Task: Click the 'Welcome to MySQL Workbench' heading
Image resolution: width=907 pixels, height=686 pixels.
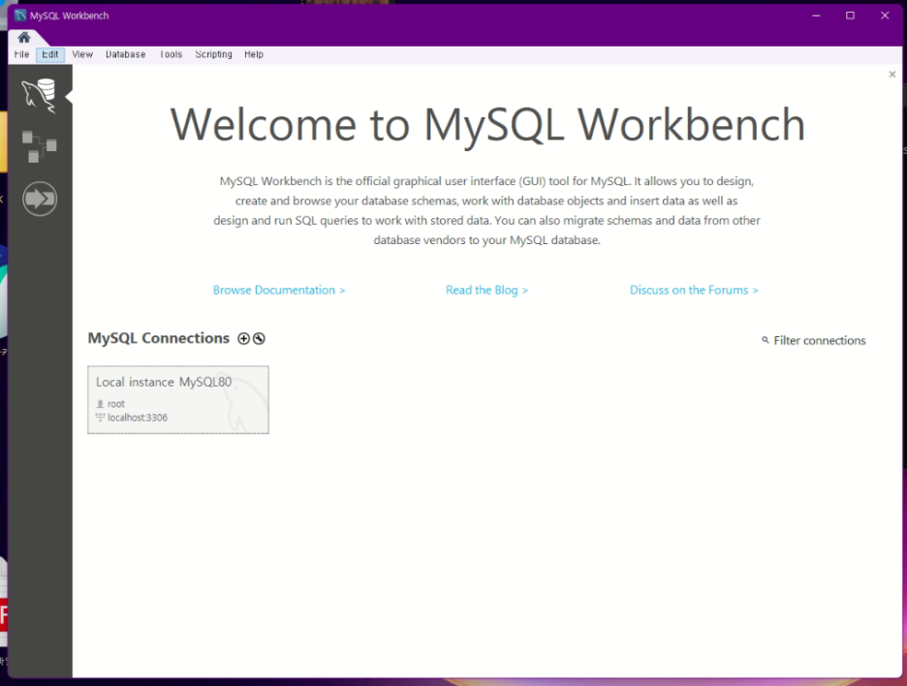Action: click(x=487, y=124)
